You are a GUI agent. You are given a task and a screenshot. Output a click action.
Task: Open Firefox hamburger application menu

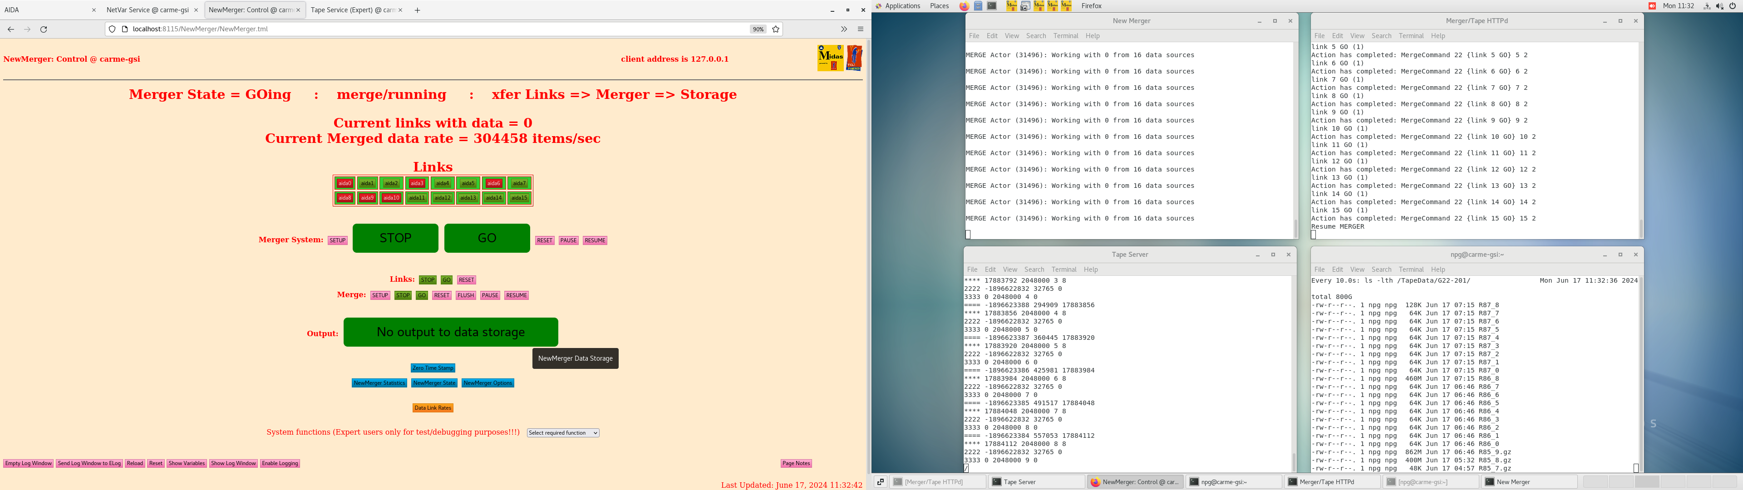point(860,29)
